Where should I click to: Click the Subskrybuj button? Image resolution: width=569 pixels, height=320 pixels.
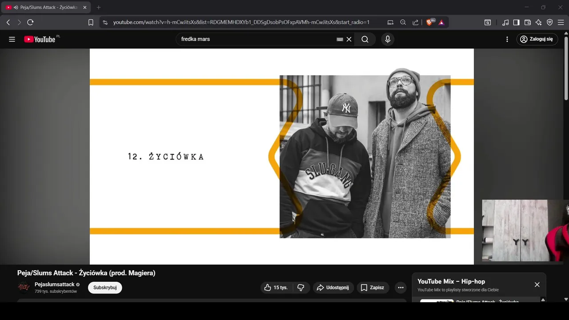(105, 288)
